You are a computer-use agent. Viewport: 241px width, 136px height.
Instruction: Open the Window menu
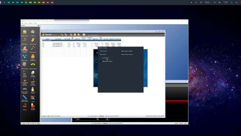(x=31, y=23)
